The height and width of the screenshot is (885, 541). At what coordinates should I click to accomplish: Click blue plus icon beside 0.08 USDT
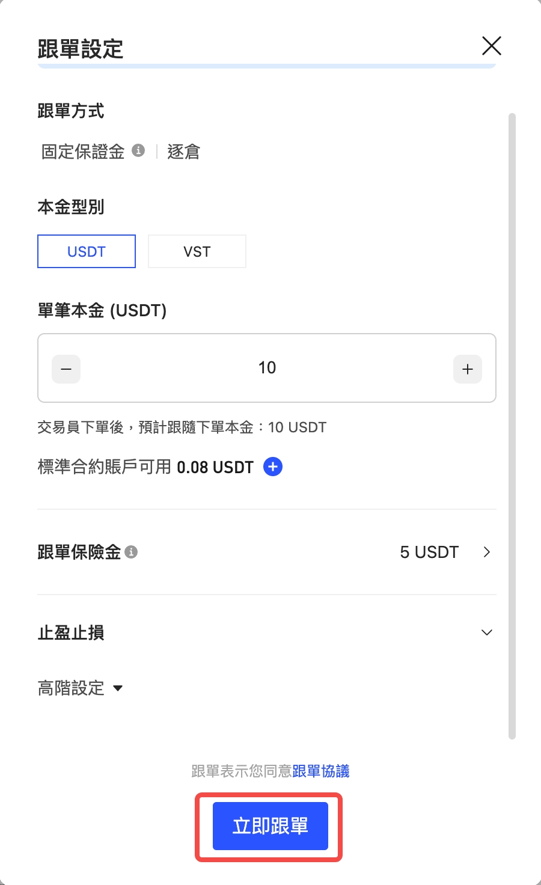273,467
